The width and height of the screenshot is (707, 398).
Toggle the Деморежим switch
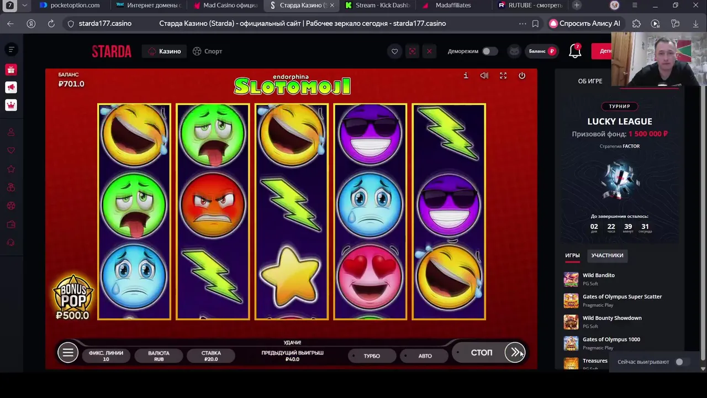click(489, 51)
